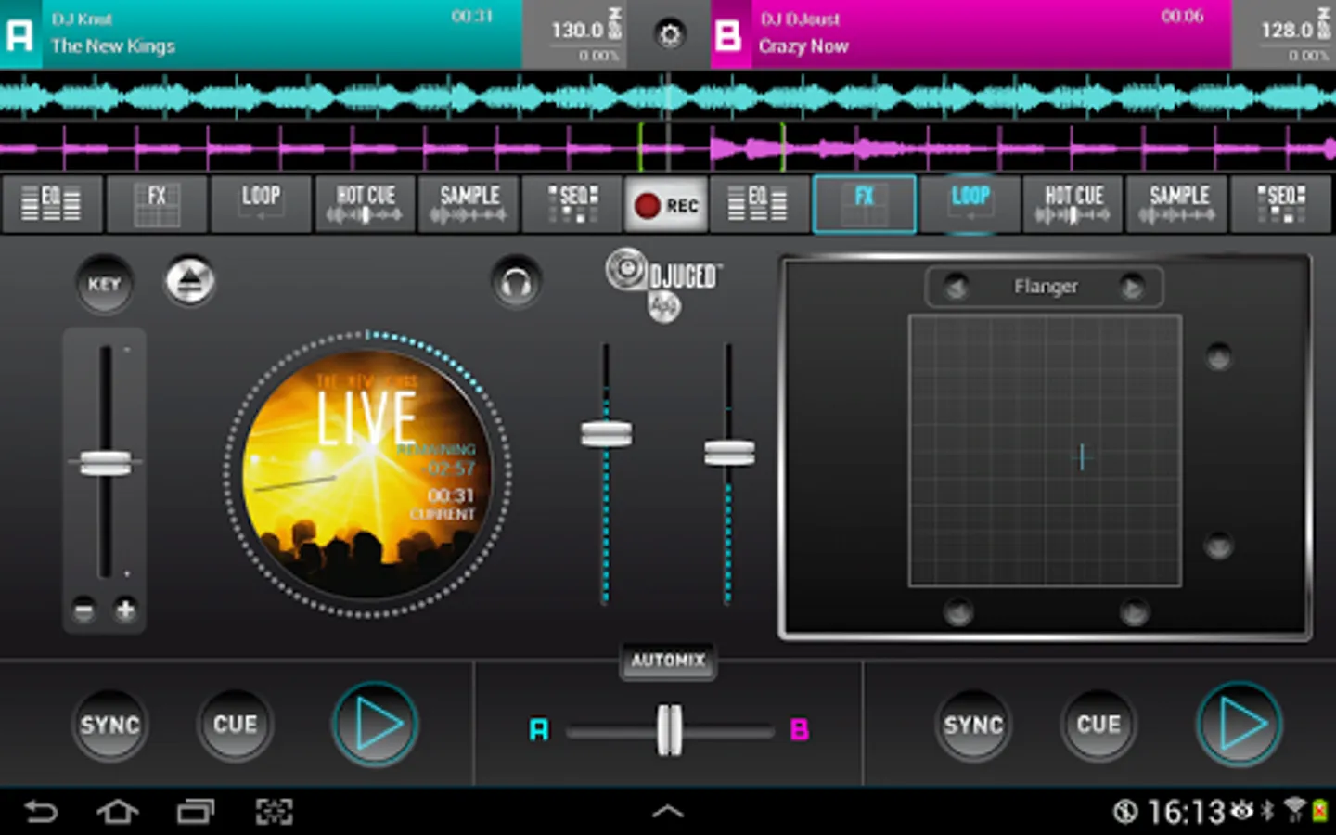Open the deck A EQ panel

pos(52,203)
